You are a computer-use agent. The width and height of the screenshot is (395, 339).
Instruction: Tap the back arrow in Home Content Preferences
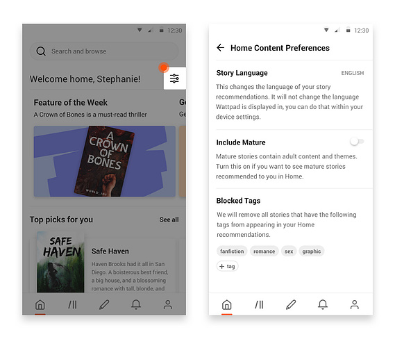221,48
